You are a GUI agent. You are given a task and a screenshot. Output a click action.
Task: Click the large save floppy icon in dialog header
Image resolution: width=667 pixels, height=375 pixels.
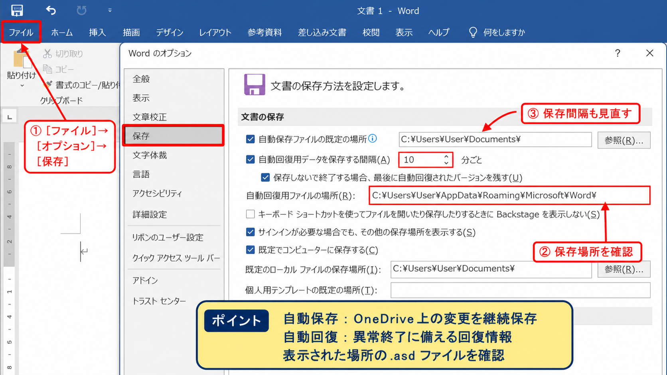(255, 84)
